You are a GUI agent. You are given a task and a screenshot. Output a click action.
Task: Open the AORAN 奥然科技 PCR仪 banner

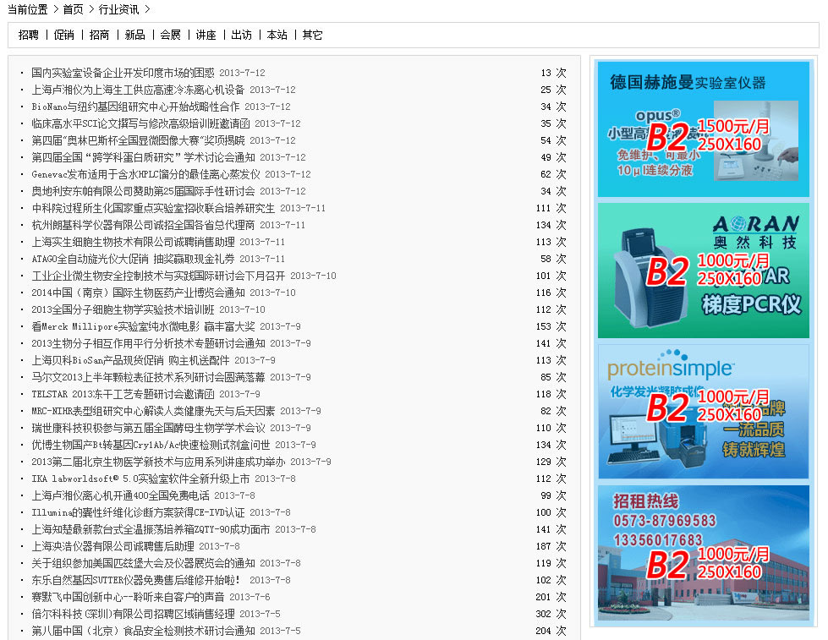tap(703, 271)
